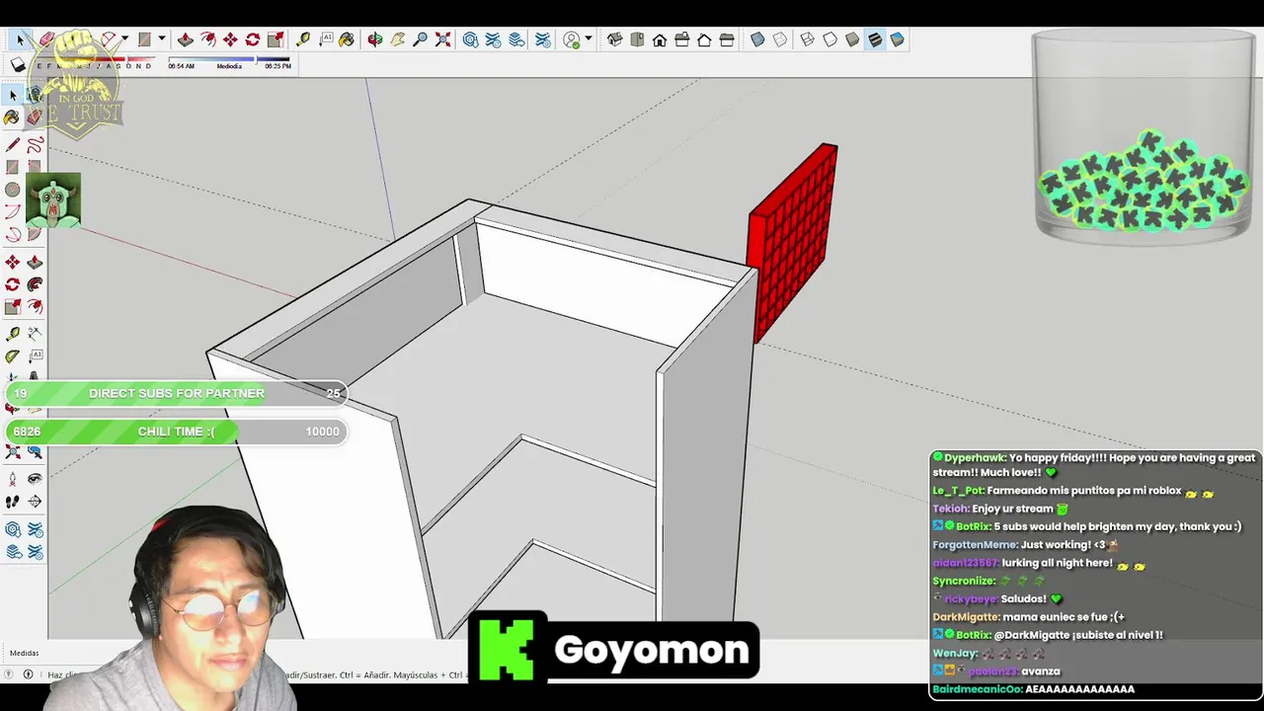Viewport: 1264px width, 711px height.
Task: Enable Hidden Line face style
Action: (829, 39)
